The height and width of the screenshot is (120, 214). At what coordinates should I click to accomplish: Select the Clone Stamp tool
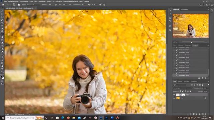tap(2, 37)
